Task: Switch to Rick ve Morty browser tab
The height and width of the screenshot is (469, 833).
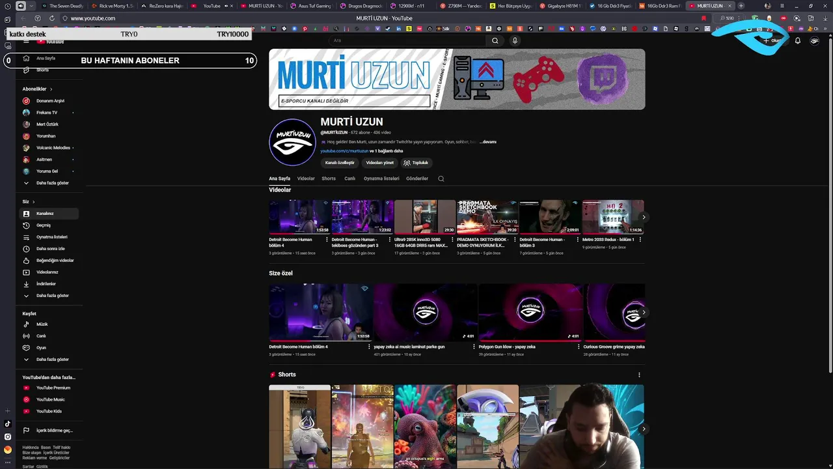Action: [112, 6]
